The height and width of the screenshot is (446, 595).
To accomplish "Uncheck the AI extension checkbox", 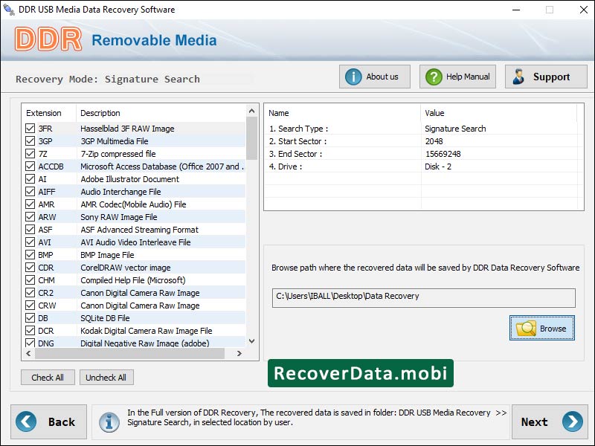I will tap(30, 178).
